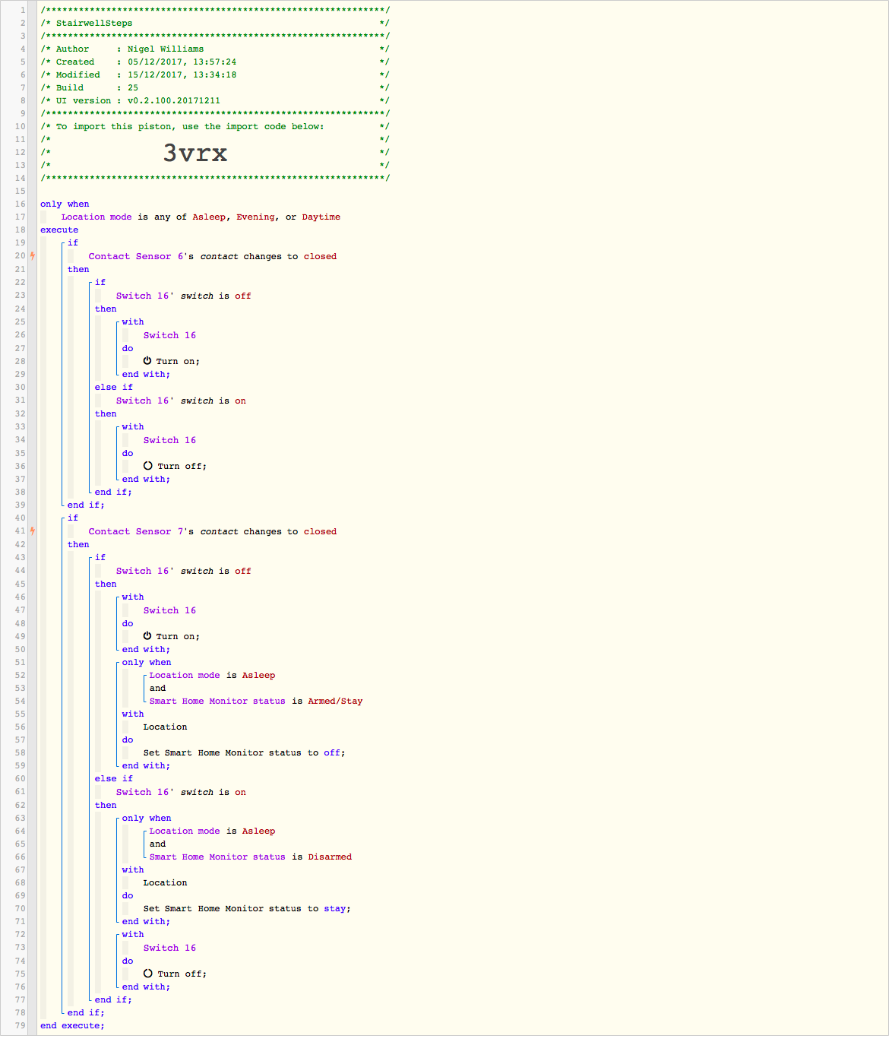This screenshot has height=1042, width=895.
Task: Click the author name Nigel Williams
Action: pos(166,49)
